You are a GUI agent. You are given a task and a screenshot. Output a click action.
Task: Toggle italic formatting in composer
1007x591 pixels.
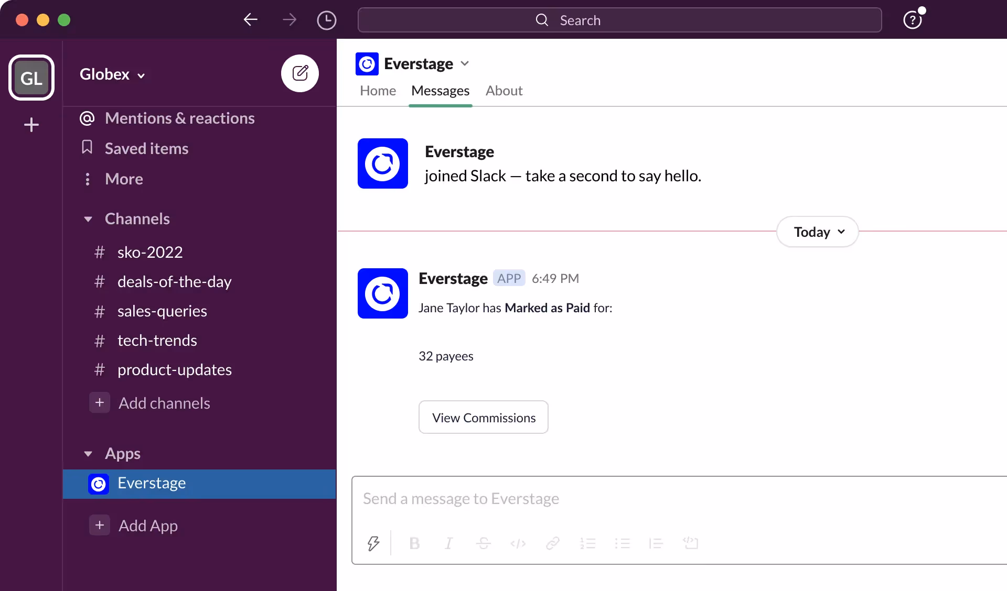pyautogui.click(x=449, y=543)
